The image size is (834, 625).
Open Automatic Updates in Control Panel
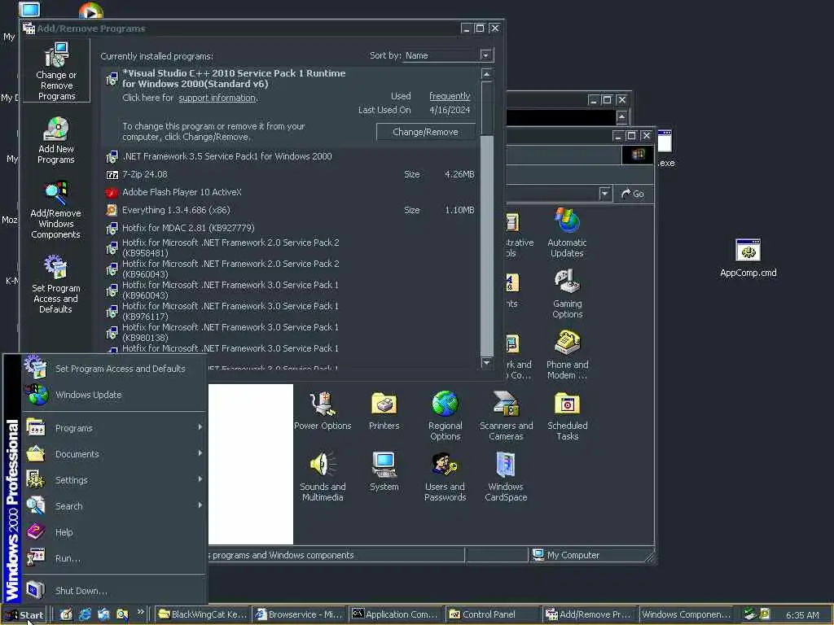click(x=567, y=233)
